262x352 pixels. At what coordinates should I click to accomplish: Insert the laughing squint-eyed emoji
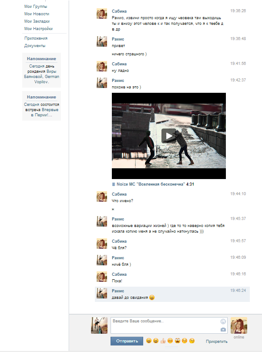[156, 341]
